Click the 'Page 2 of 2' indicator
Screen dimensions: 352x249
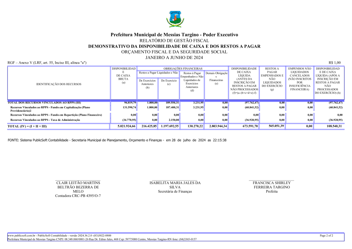pyautogui.click(x=326, y=236)
